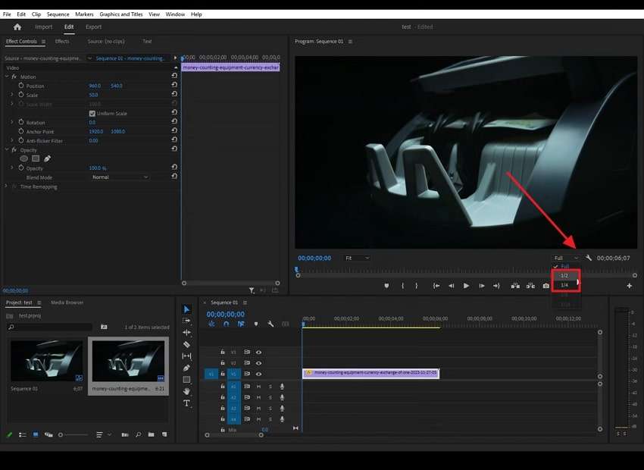Image resolution: width=644 pixels, height=470 pixels.
Task: Click Export Frame camera icon
Action: (546, 286)
